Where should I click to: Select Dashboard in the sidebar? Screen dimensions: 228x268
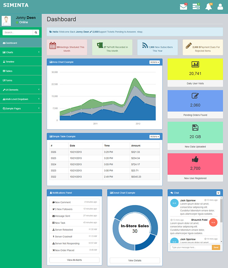coord(21,43)
